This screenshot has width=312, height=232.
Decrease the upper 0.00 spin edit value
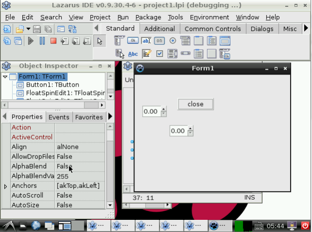click(x=164, y=114)
